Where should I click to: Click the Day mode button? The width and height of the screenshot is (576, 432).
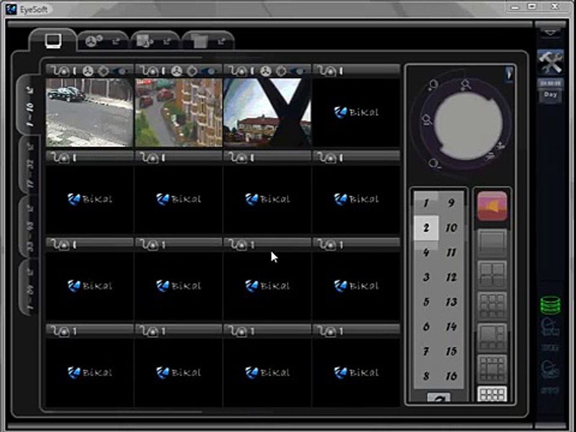(x=550, y=94)
